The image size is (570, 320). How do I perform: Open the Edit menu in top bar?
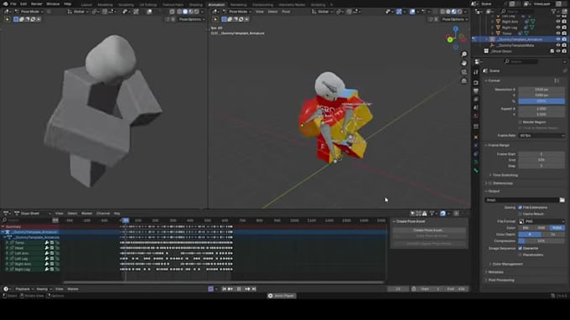[x=23, y=4]
